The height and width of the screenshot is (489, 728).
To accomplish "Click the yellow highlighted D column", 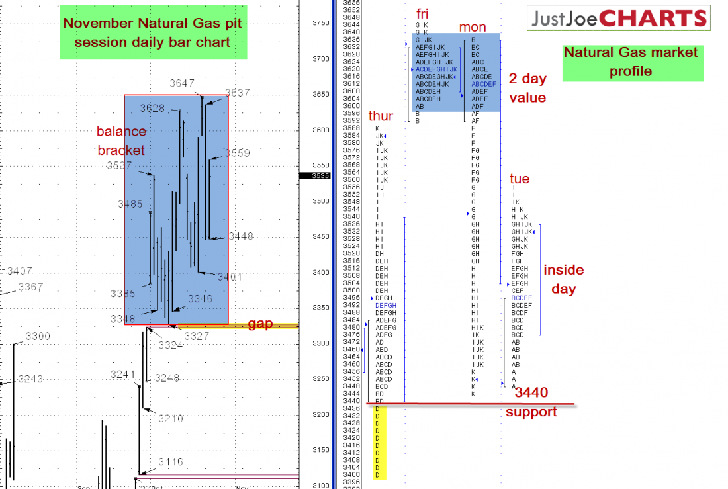I will click(x=378, y=441).
